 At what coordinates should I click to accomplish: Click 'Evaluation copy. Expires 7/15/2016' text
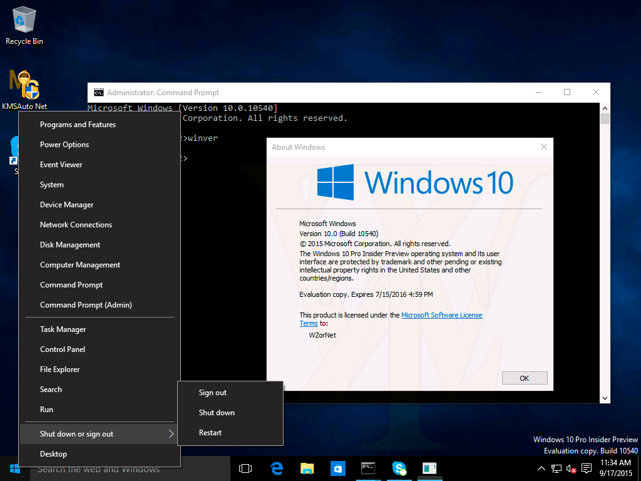click(366, 294)
